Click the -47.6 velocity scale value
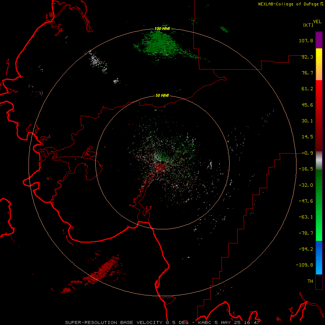 [306, 201]
